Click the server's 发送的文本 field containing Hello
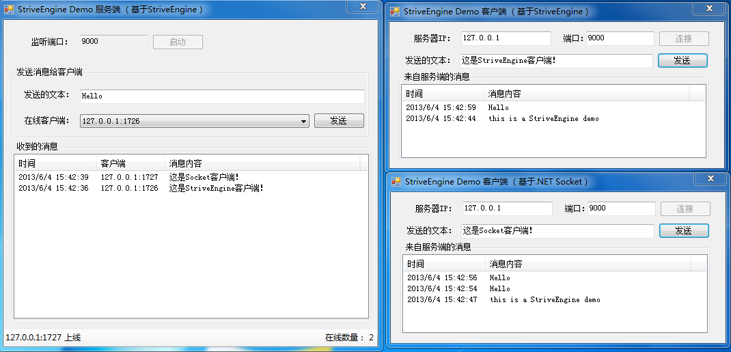Image resolution: width=731 pixels, height=352 pixels. [x=222, y=96]
